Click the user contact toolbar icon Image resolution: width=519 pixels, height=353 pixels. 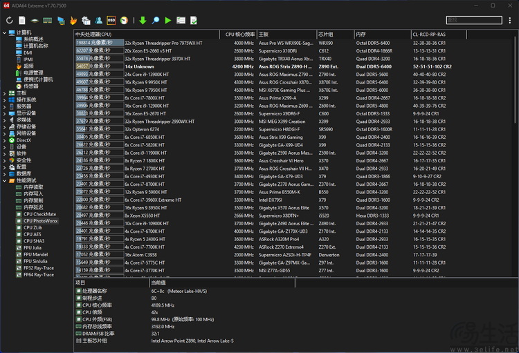pos(99,21)
